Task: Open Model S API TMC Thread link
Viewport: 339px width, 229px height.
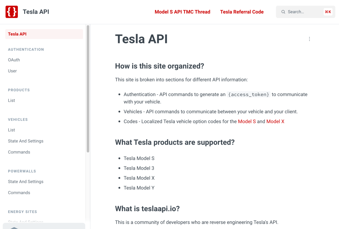Action: (x=182, y=12)
